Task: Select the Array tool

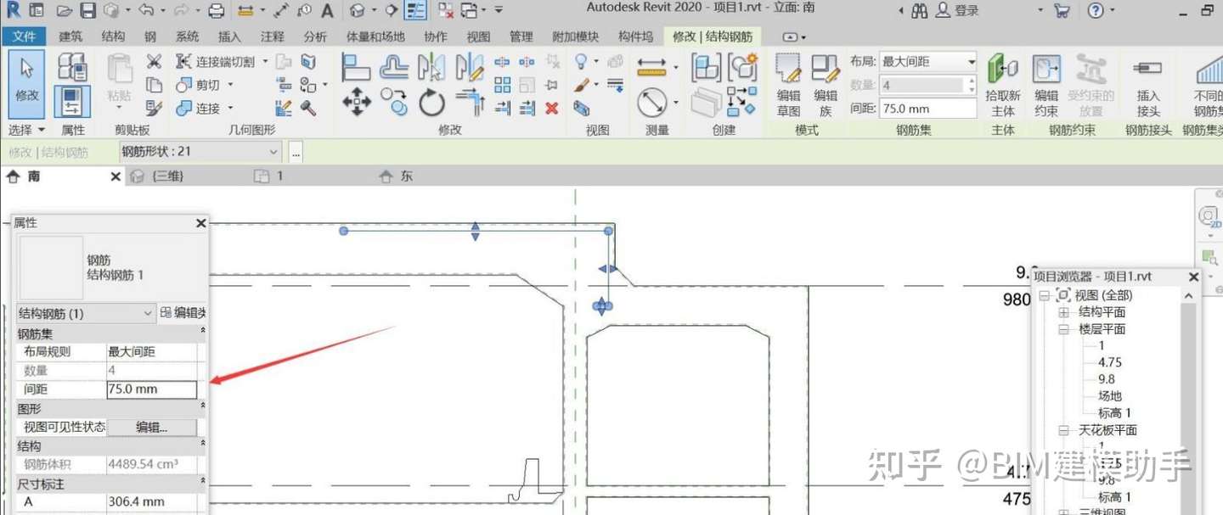Action: pyautogui.click(x=503, y=85)
